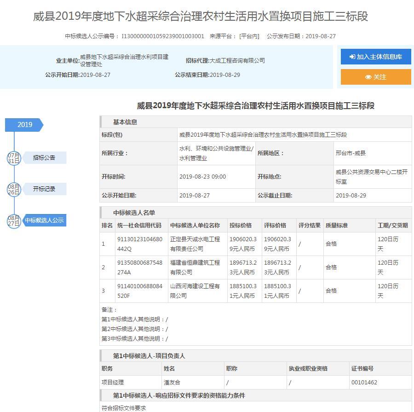The width and height of the screenshot is (414, 412).
Task: Click the orange 关注 button
Action: 376,77
